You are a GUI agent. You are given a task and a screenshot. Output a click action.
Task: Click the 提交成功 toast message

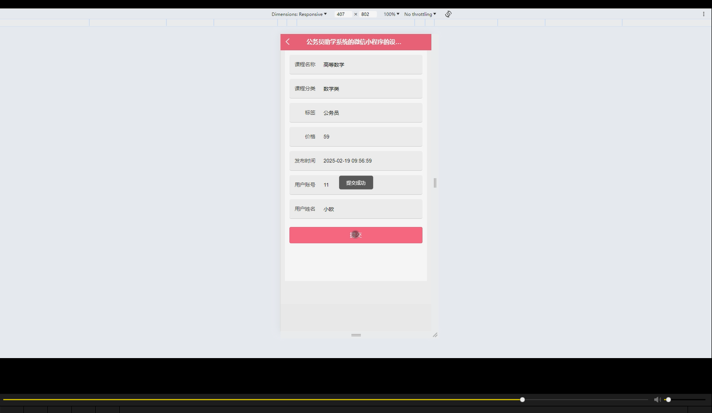point(356,183)
